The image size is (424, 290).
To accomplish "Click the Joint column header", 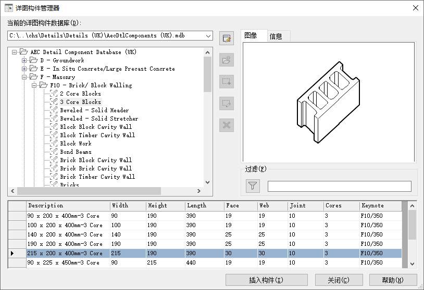I will pos(306,206).
